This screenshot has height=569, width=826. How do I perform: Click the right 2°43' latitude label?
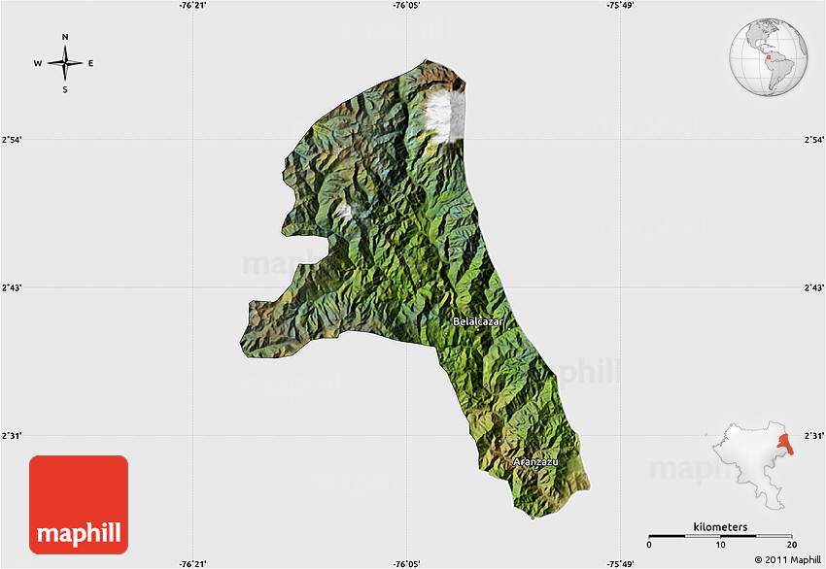(813, 288)
